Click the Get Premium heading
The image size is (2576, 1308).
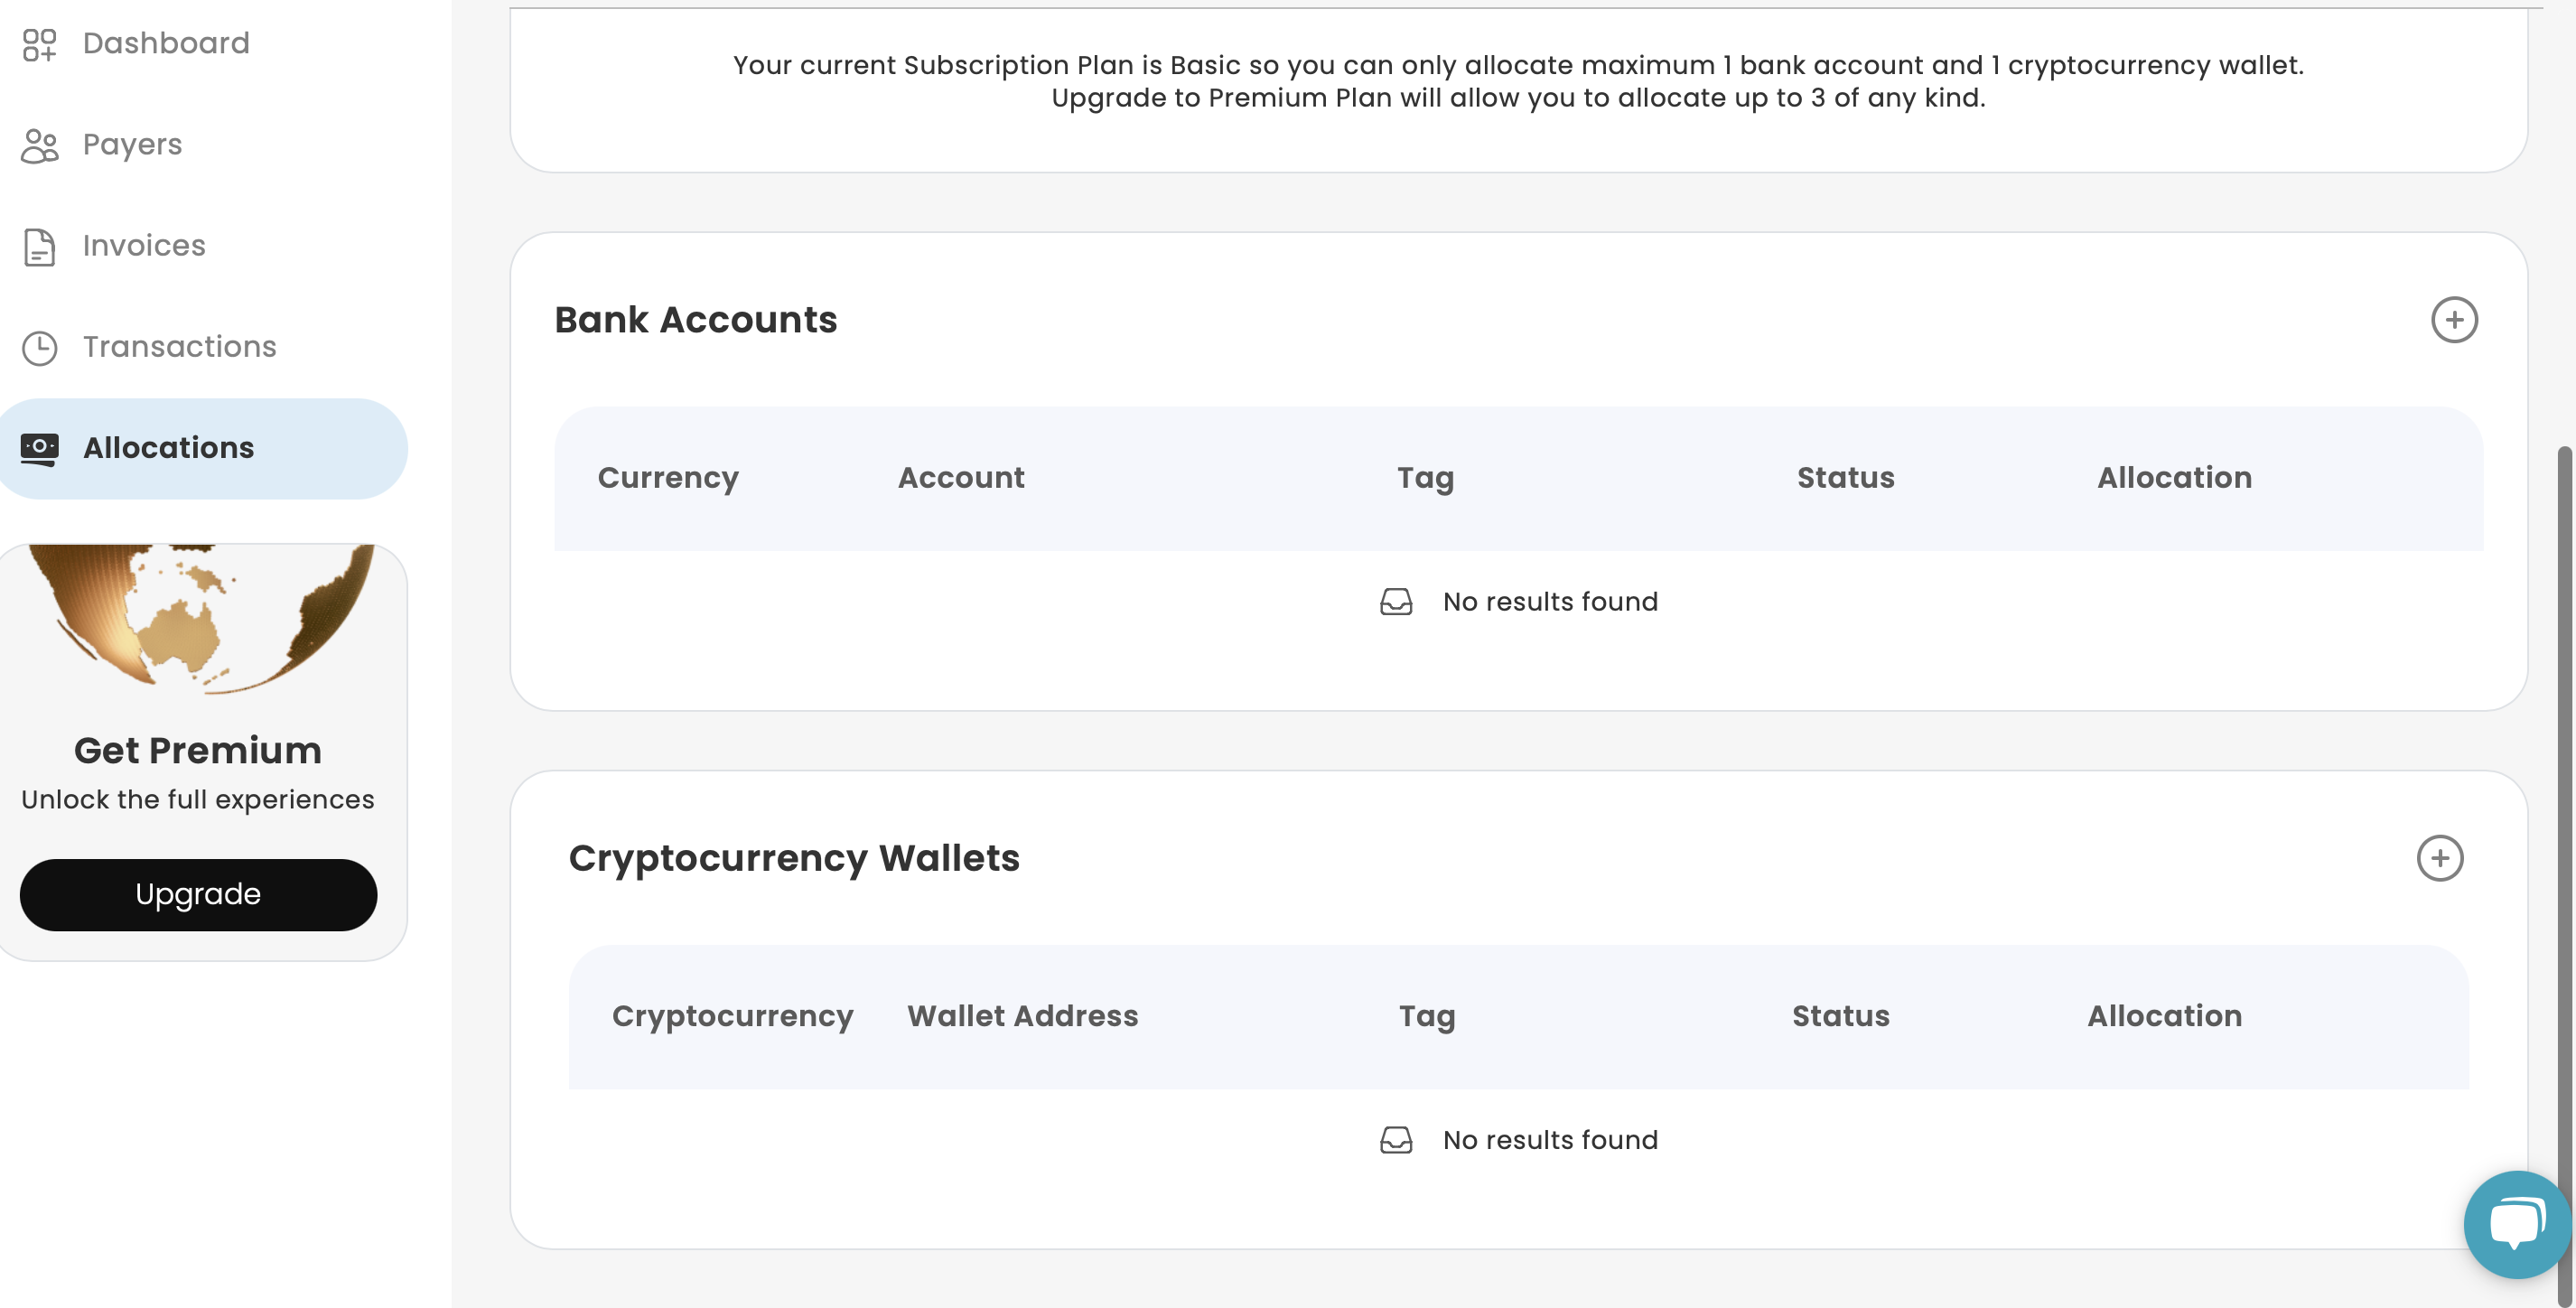point(198,750)
